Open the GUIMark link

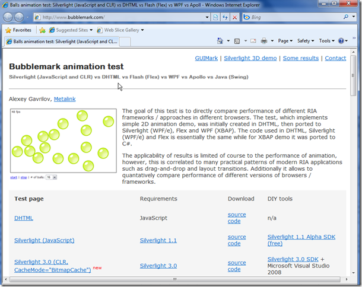tap(206, 58)
